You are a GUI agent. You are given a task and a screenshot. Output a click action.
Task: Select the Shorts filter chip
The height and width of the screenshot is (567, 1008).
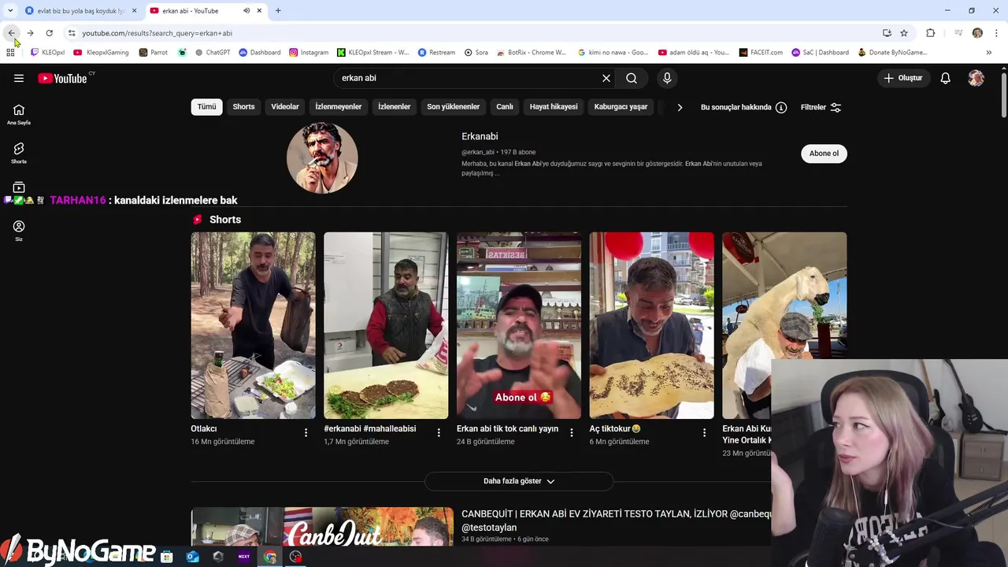click(x=243, y=107)
